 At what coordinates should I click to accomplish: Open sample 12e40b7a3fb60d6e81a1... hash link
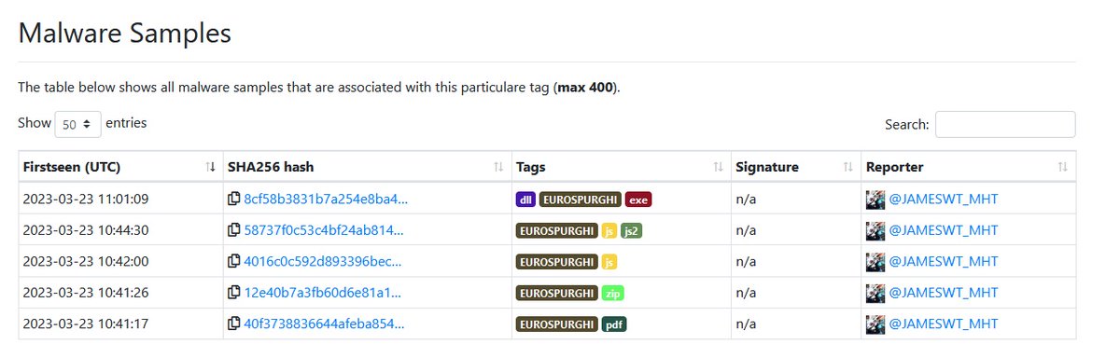(322, 293)
